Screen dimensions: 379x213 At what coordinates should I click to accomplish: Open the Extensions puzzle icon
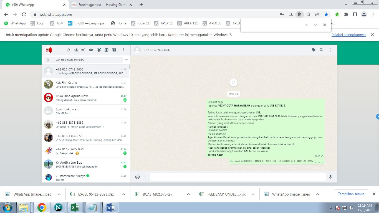[x=346, y=14]
